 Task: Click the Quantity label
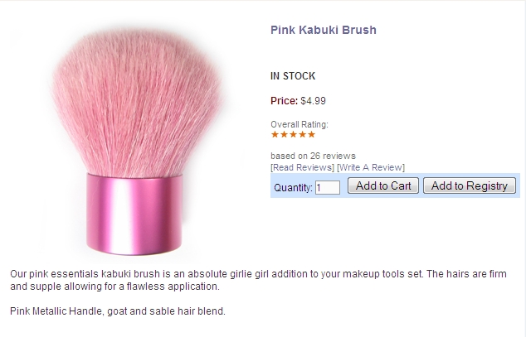click(293, 187)
